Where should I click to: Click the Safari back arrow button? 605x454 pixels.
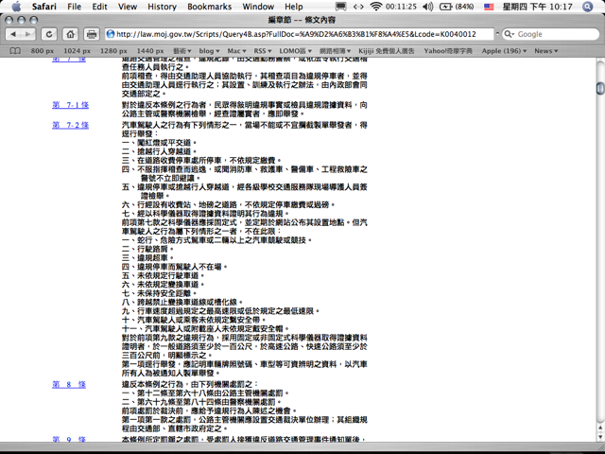pos(13,34)
